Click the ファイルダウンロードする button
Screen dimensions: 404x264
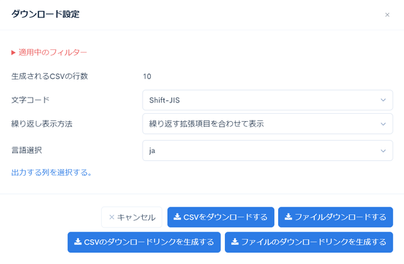(335, 217)
